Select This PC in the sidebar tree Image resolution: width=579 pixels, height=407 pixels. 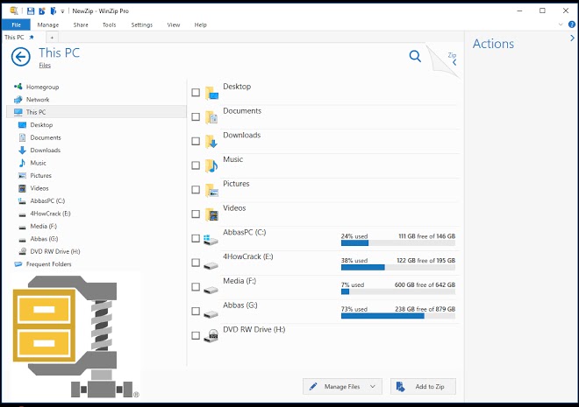tap(96, 112)
